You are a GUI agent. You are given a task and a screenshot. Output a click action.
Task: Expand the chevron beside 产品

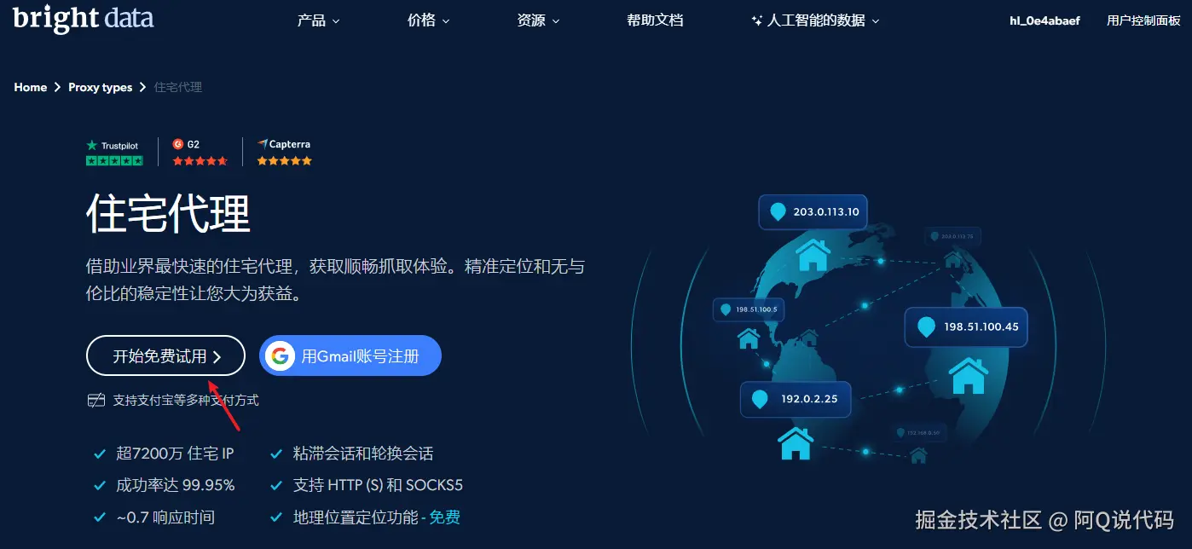pos(336,21)
